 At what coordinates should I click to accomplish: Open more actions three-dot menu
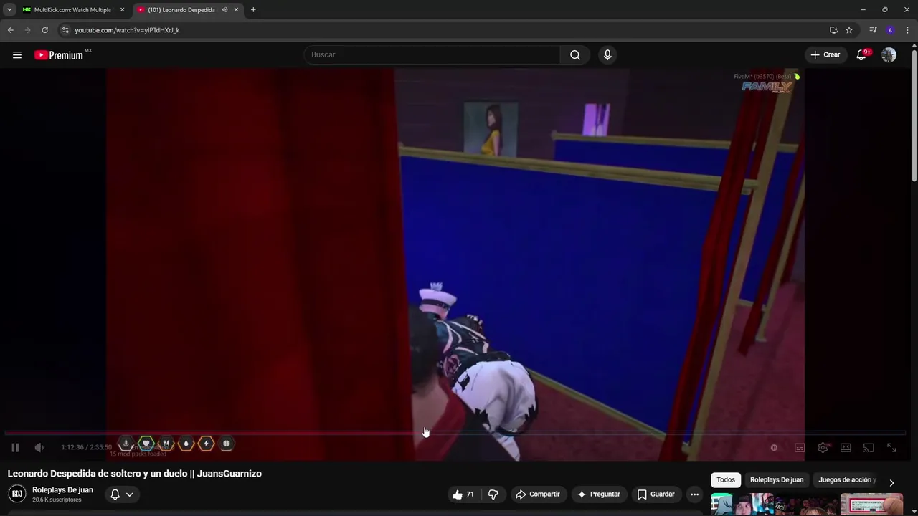point(694,494)
